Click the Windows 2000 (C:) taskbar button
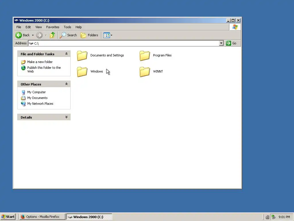294x221 pixels. (x=89, y=217)
